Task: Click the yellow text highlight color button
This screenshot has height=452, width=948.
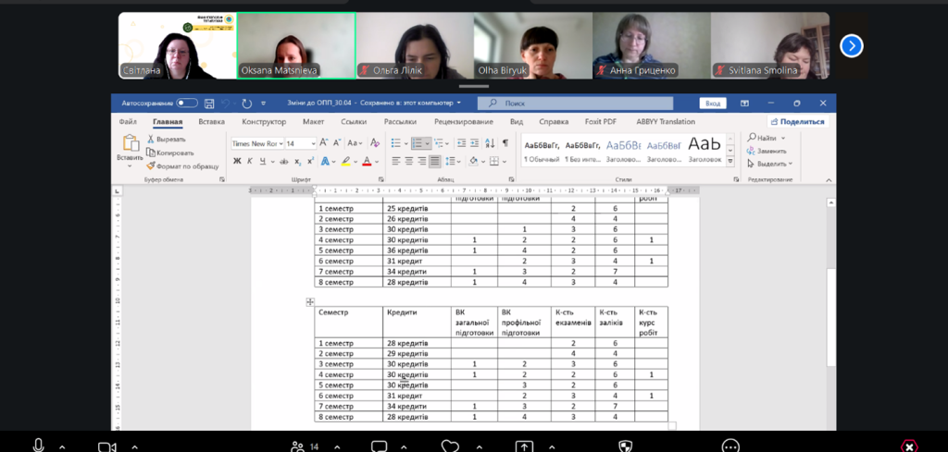Action: tap(345, 161)
